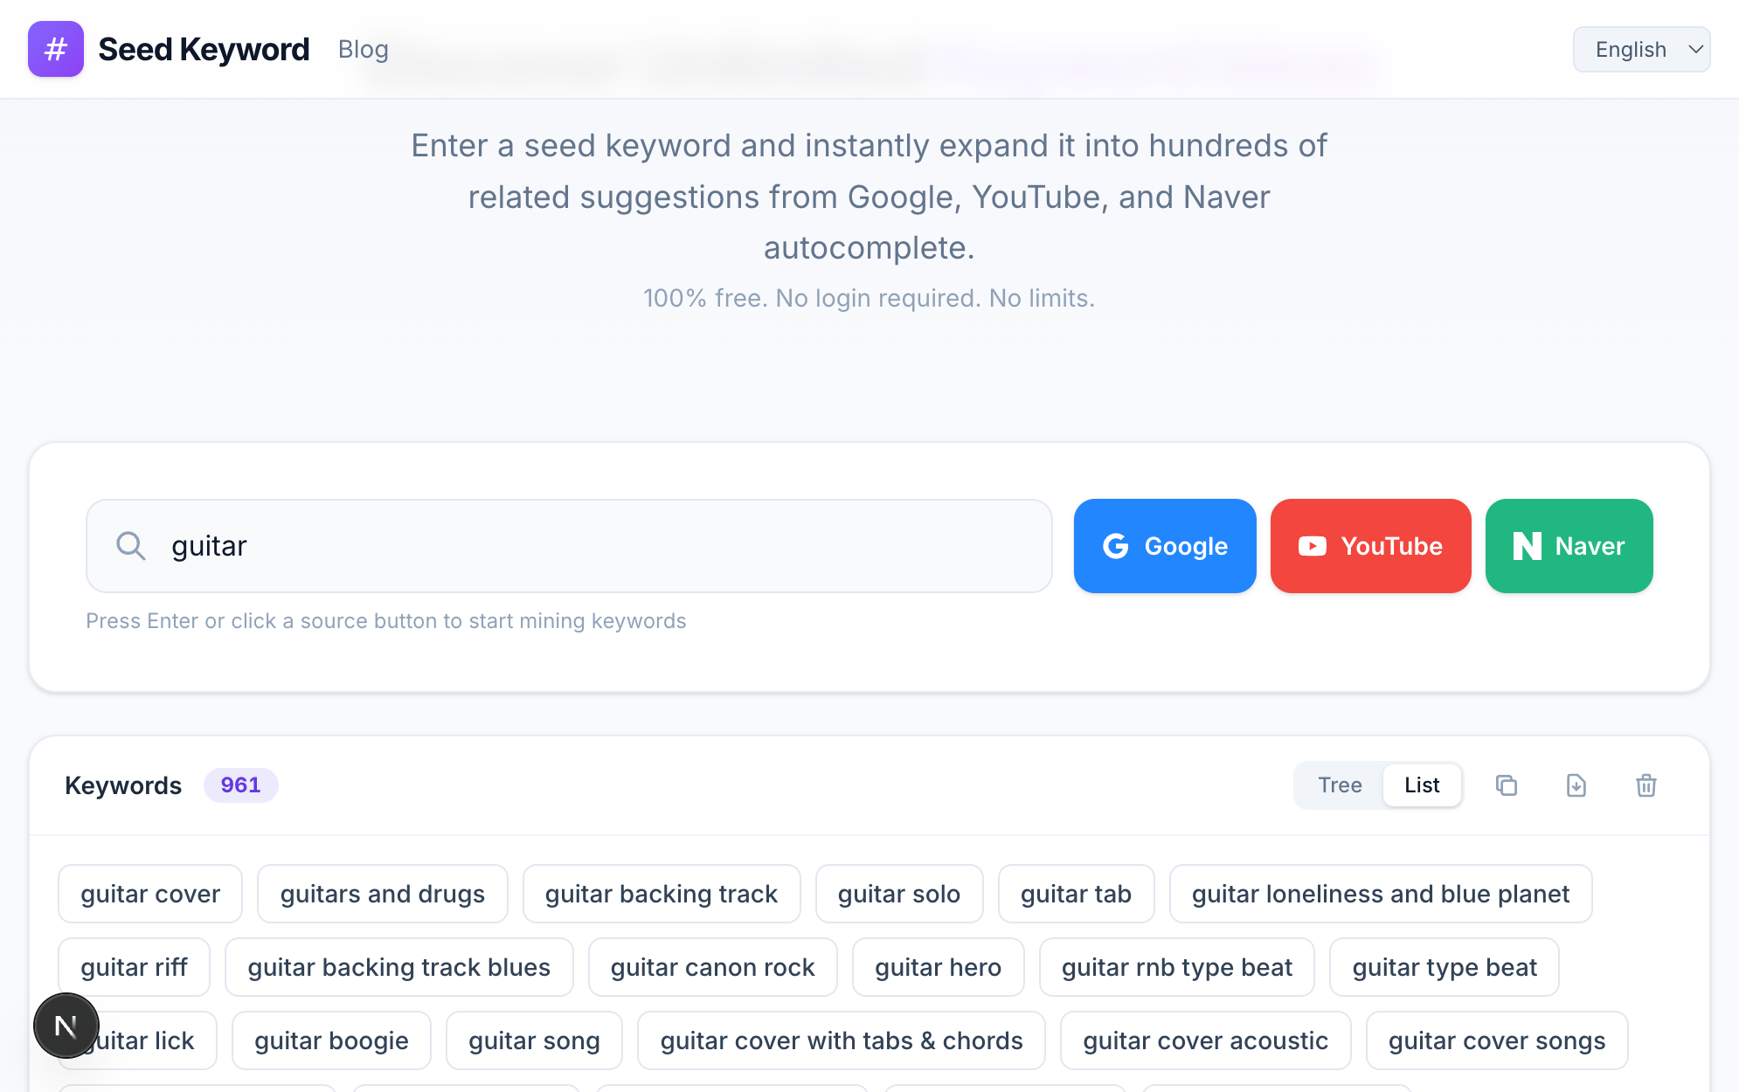Delete keywords with the trash icon
The height and width of the screenshot is (1092, 1739).
(1646, 785)
